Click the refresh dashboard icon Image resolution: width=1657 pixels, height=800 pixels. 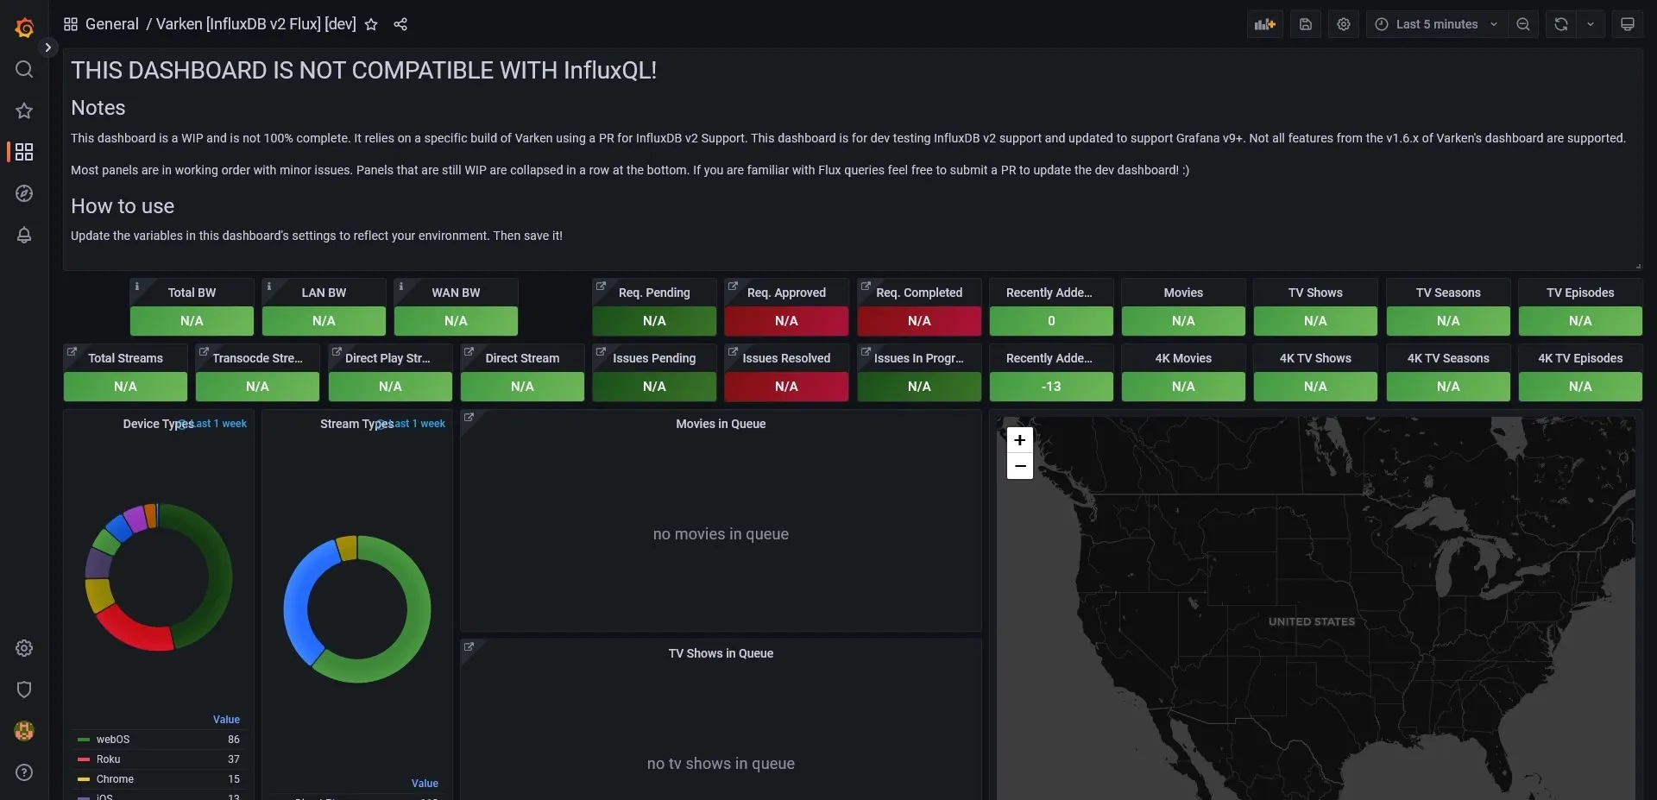(1560, 24)
